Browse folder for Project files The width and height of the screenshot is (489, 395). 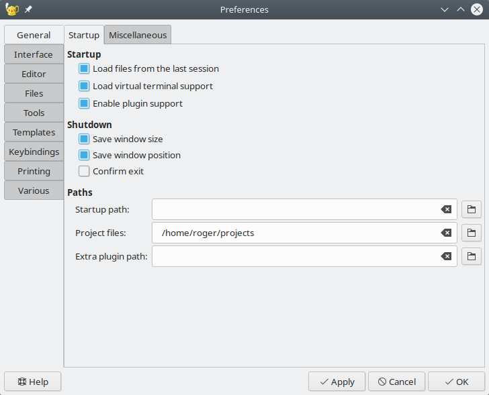click(x=472, y=233)
